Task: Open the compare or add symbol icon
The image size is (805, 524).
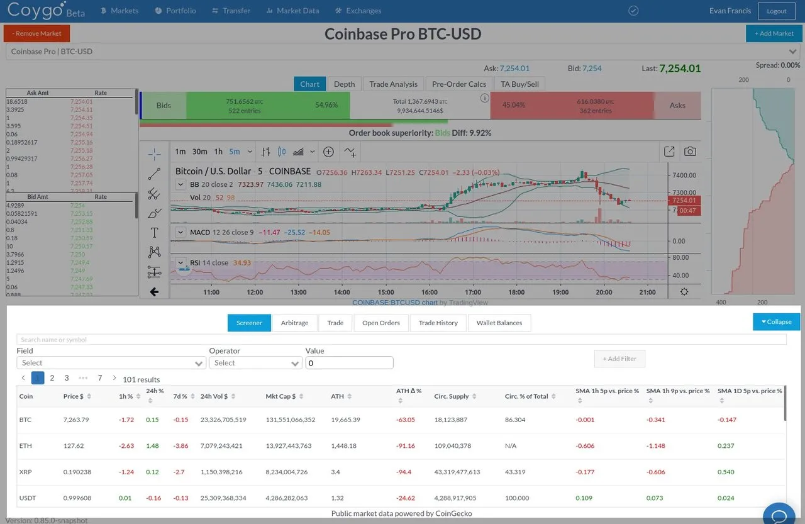Action: 328,152
